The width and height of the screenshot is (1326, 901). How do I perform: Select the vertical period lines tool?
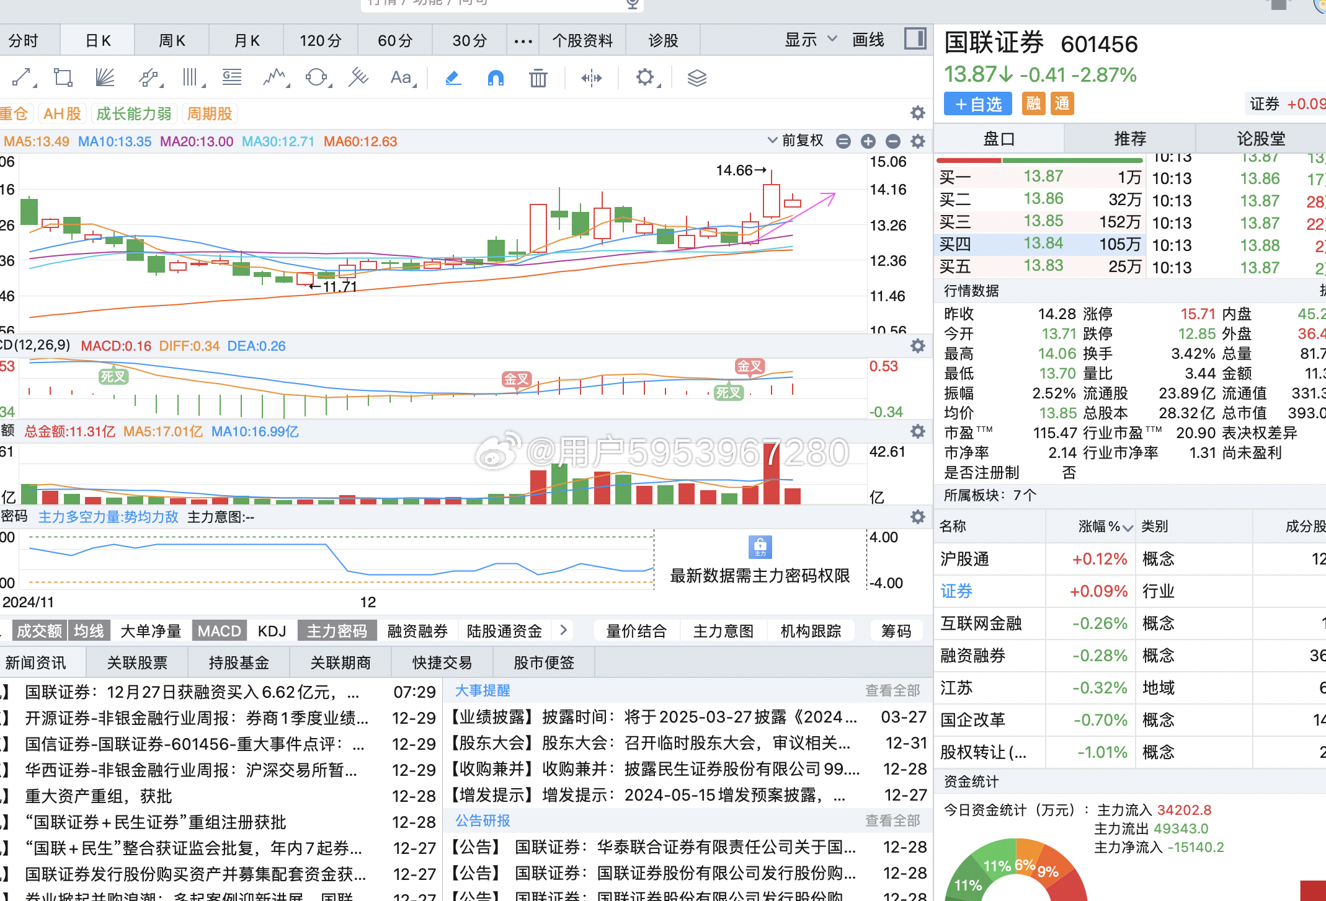(192, 77)
